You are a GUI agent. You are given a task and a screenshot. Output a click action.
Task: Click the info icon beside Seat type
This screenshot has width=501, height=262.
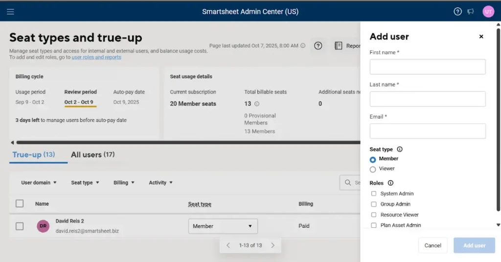pyautogui.click(x=400, y=150)
